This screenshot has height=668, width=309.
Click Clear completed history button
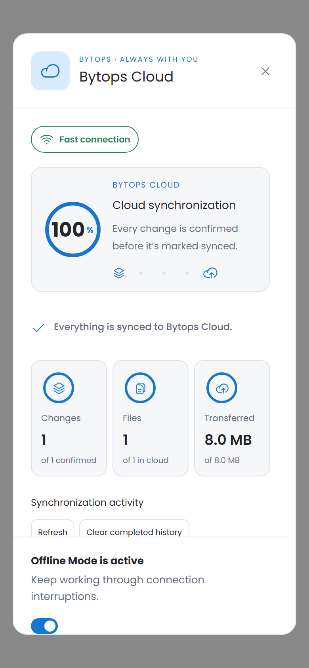pyautogui.click(x=134, y=528)
